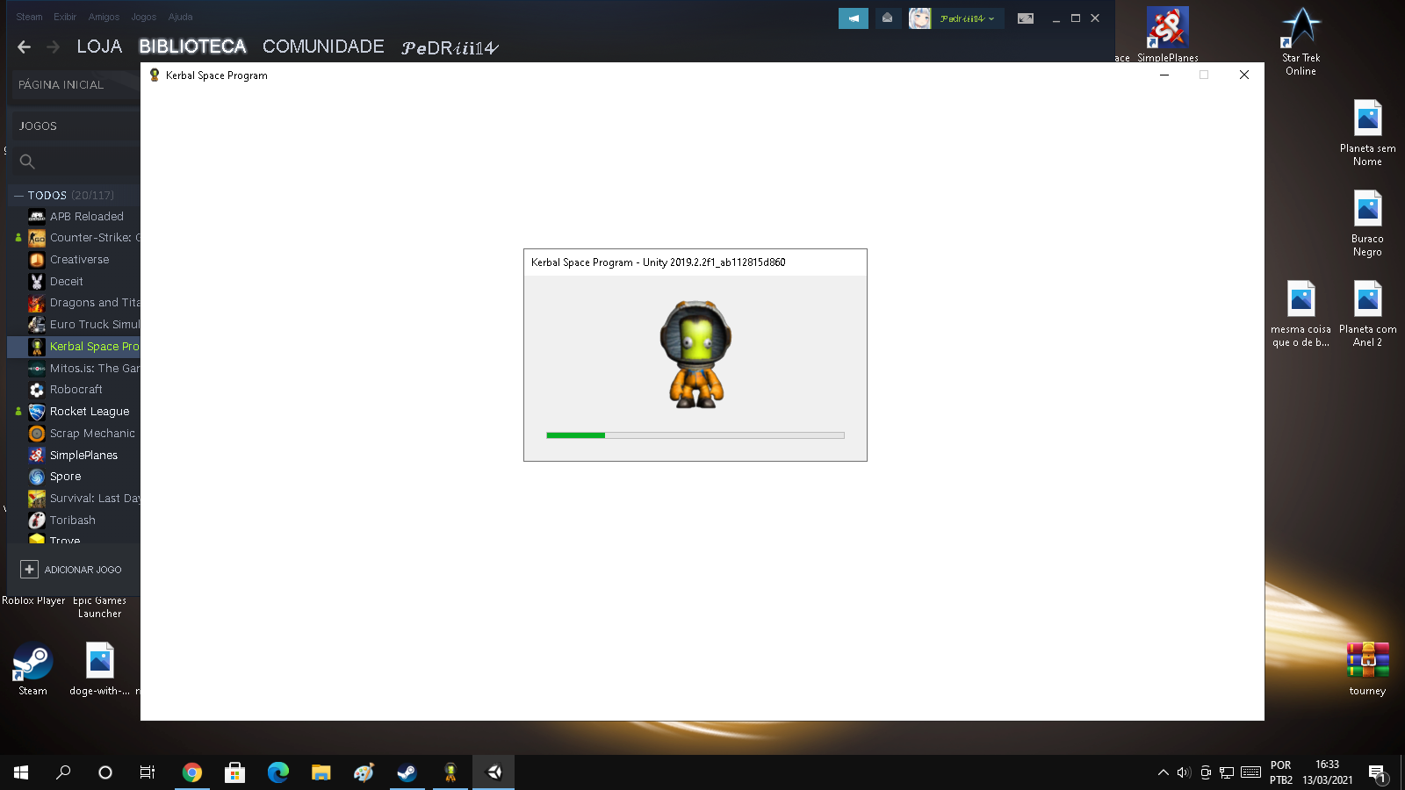Switch to the COMUNIDADE tab
This screenshot has width=1405, height=790.
(x=323, y=47)
